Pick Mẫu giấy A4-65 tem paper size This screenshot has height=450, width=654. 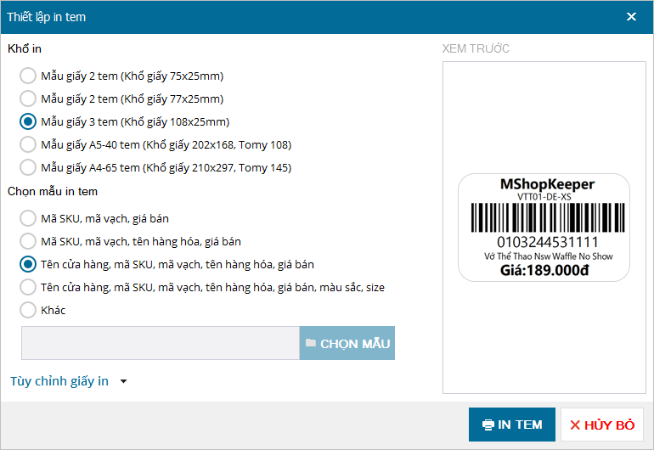28,167
